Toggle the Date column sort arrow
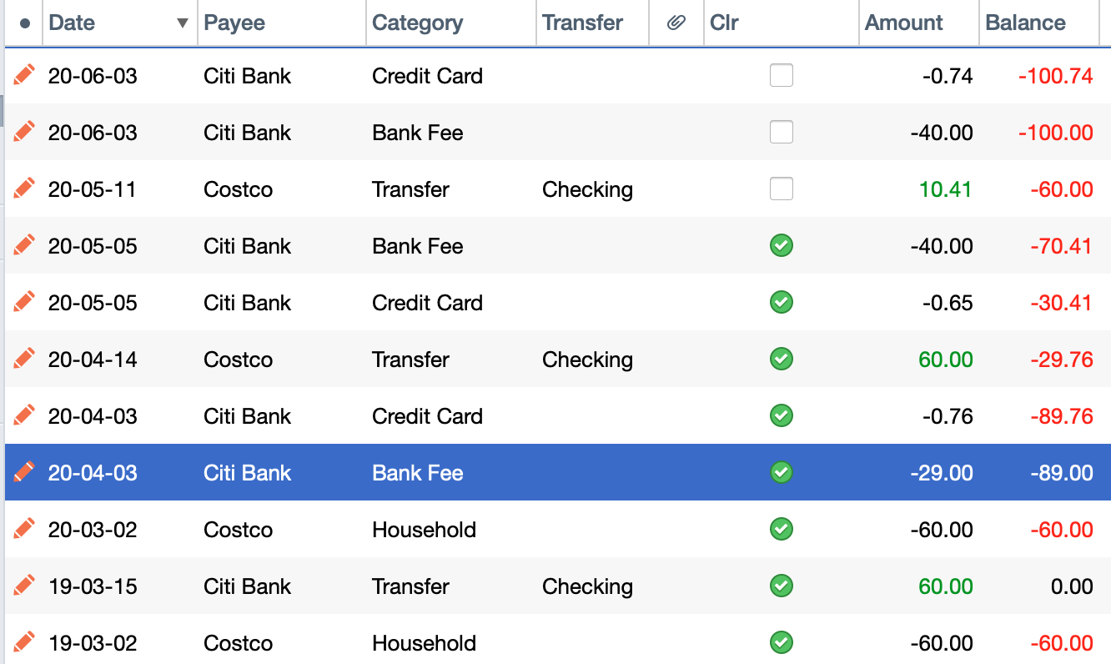Image resolution: width=1111 pixels, height=664 pixels. tap(183, 23)
